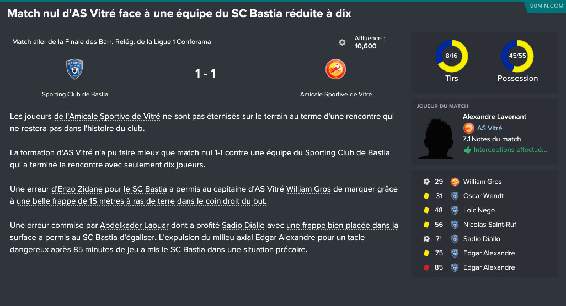The width and height of the screenshot is (566, 306).
Task: Click the Tirs 8/16 donut chart
Action: coord(452,56)
